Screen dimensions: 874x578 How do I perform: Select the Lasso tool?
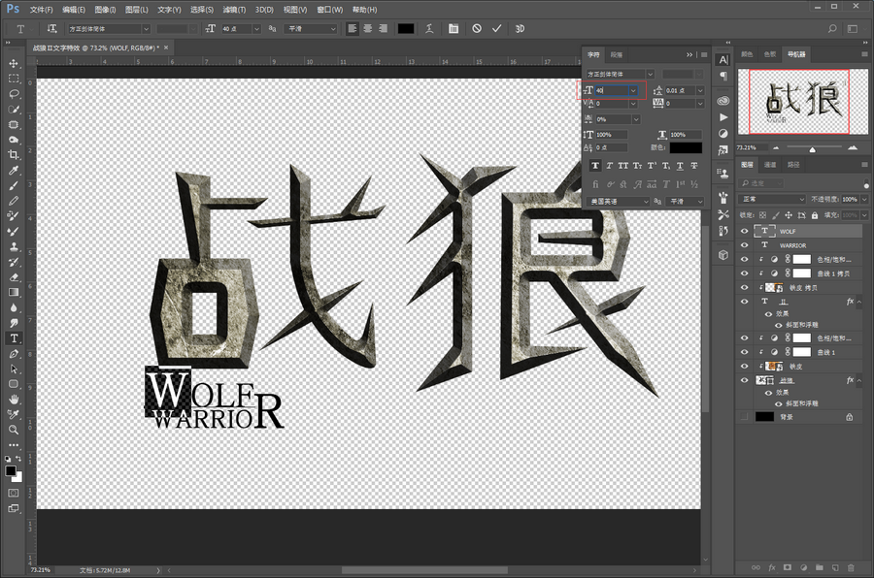(14, 94)
